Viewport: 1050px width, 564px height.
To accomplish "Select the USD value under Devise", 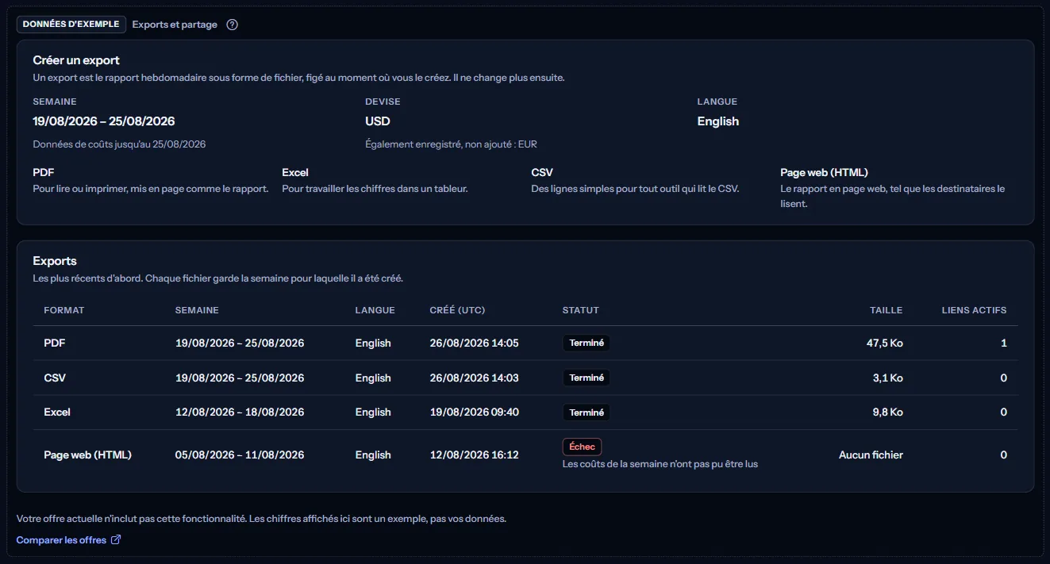I will [x=378, y=121].
